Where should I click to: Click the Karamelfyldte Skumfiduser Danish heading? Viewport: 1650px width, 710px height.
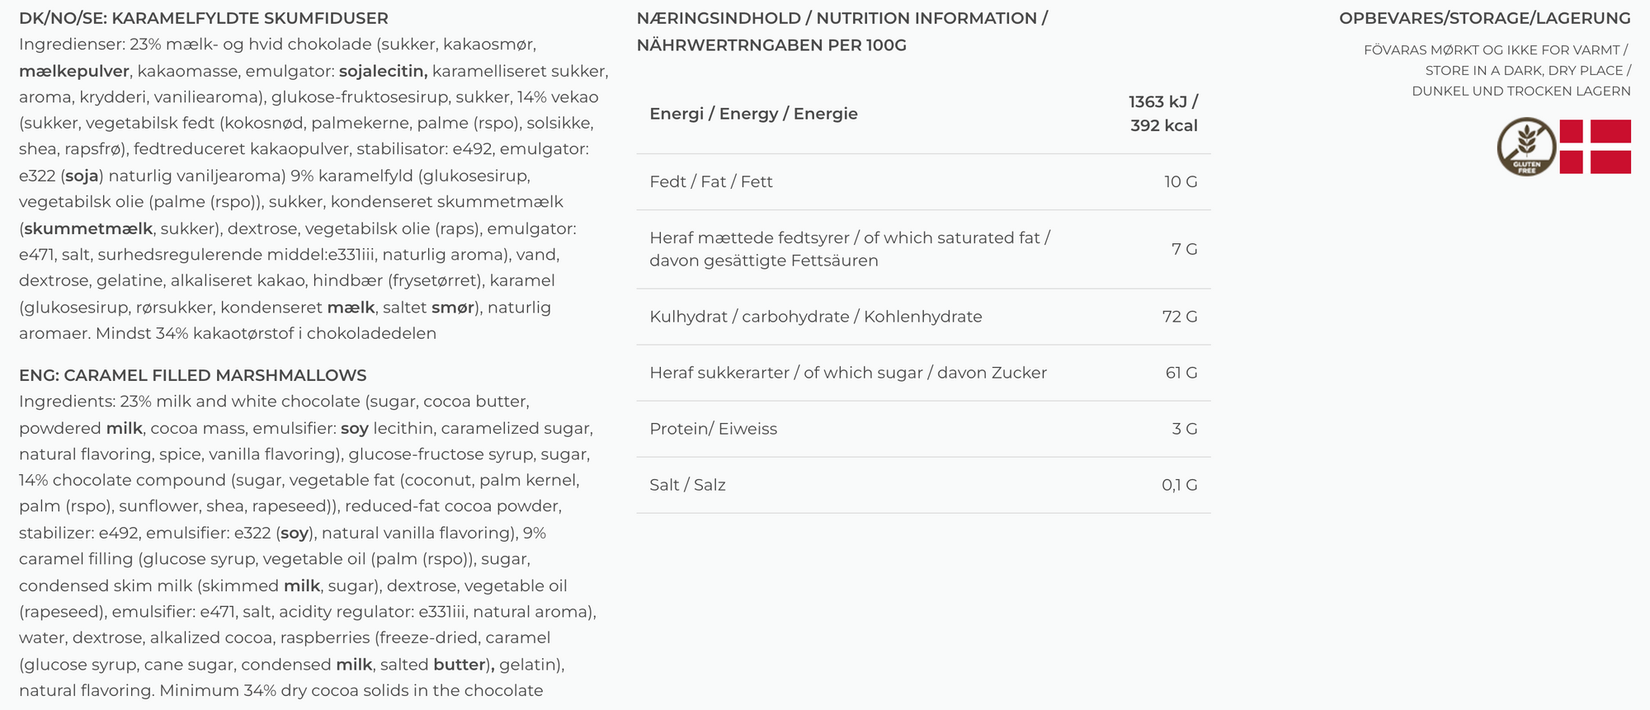pos(204,18)
